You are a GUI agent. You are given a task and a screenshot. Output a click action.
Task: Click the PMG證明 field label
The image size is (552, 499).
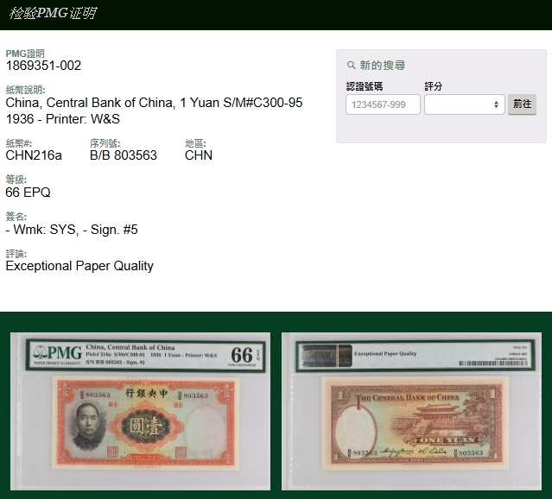[25, 54]
